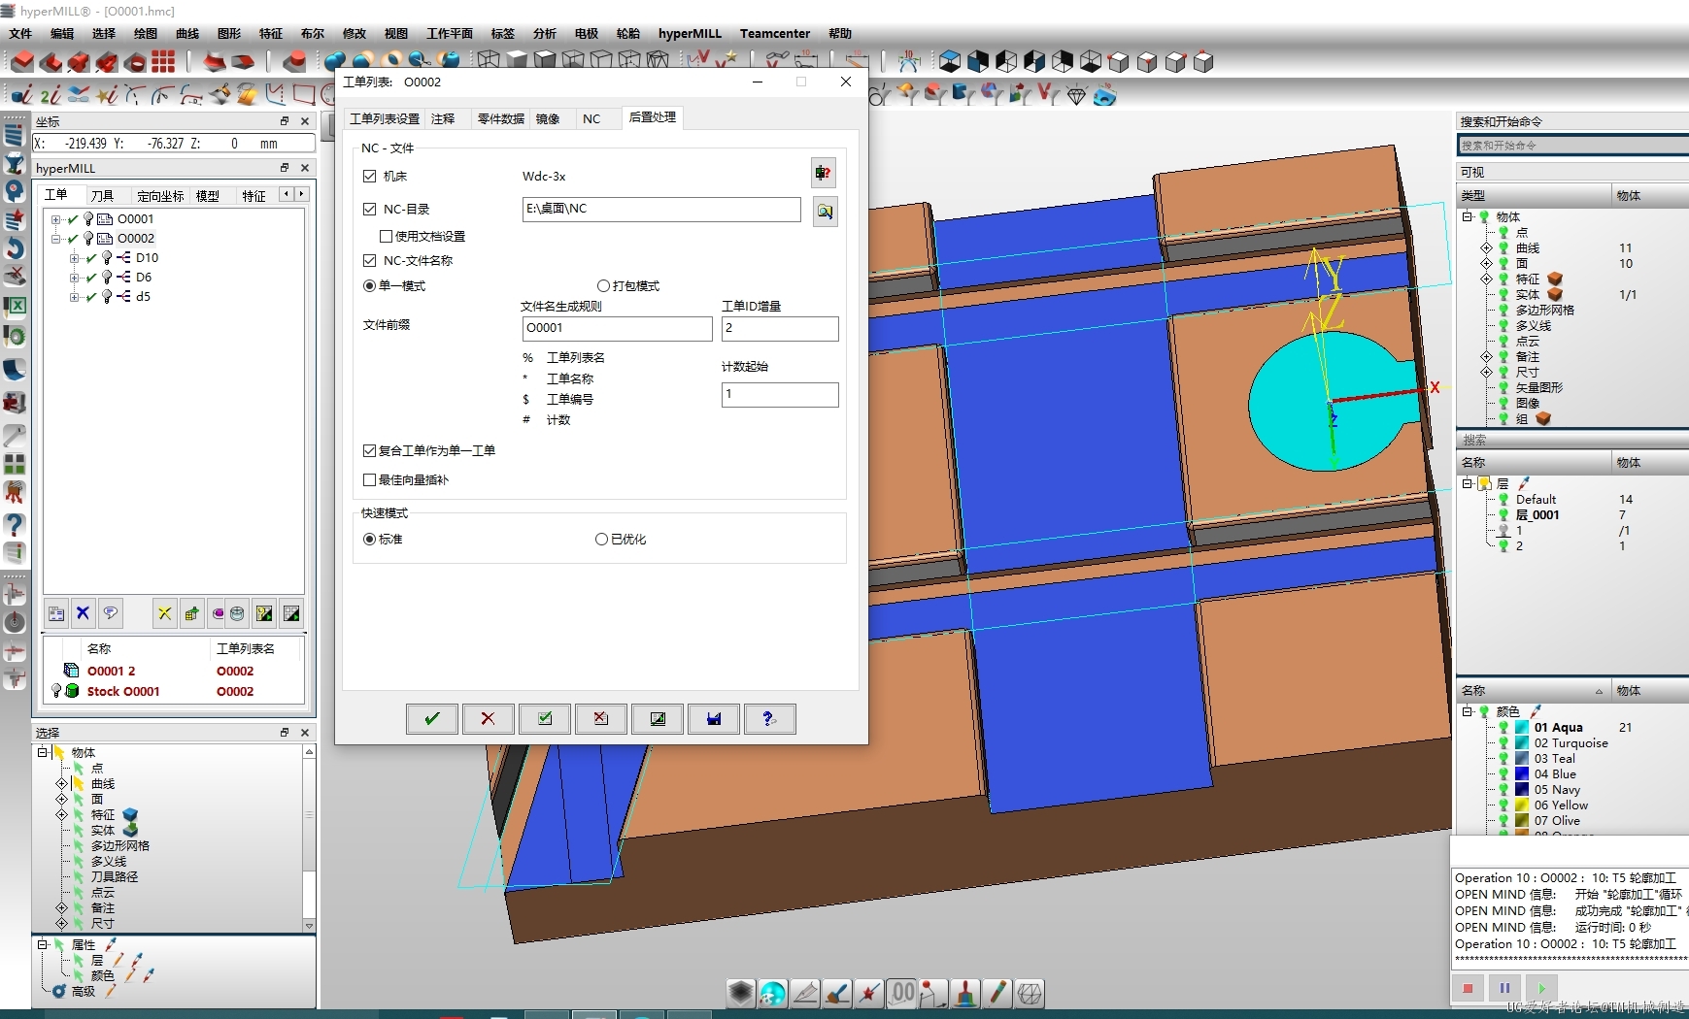Click the red square stop button
The width and height of the screenshot is (1689, 1019).
click(1468, 989)
